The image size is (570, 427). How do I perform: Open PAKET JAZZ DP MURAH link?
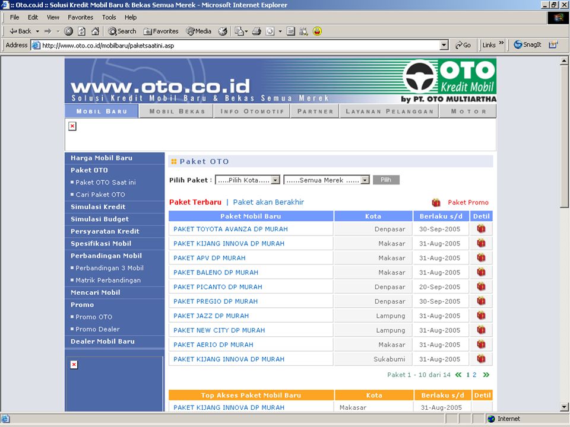pos(211,316)
